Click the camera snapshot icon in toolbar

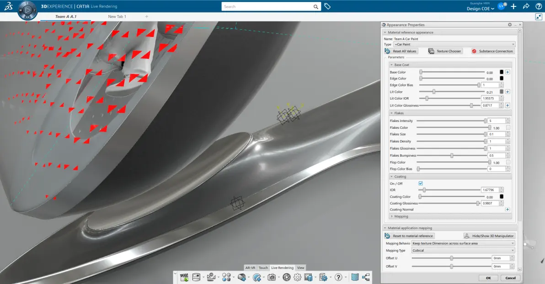point(272,277)
